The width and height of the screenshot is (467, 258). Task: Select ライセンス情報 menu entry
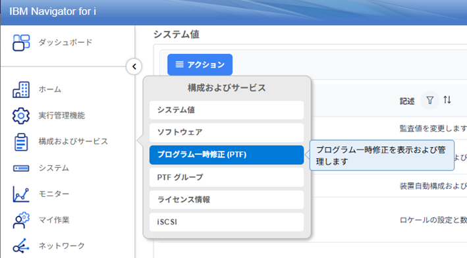coord(227,199)
